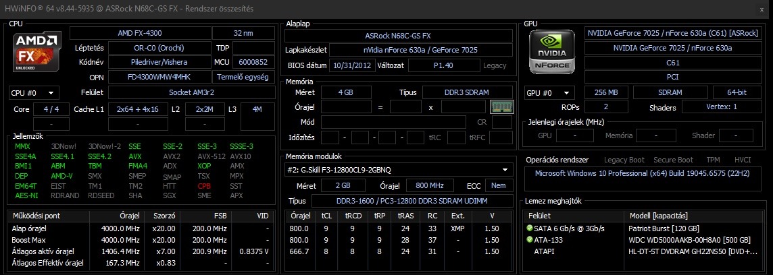This screenshot has width=773, height=275.
Task: Click the L1 cache 2x64 + 4x16 value
Action: (138, 109)
